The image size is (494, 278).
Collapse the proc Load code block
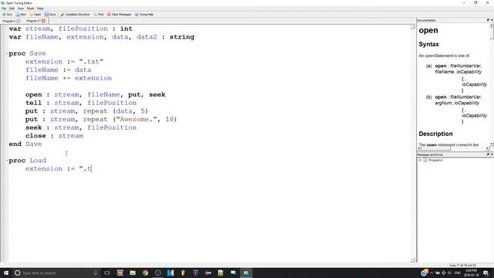[7, 161]
